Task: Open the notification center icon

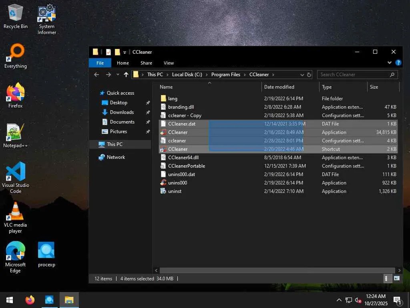Action: click(x=398, y=300)
